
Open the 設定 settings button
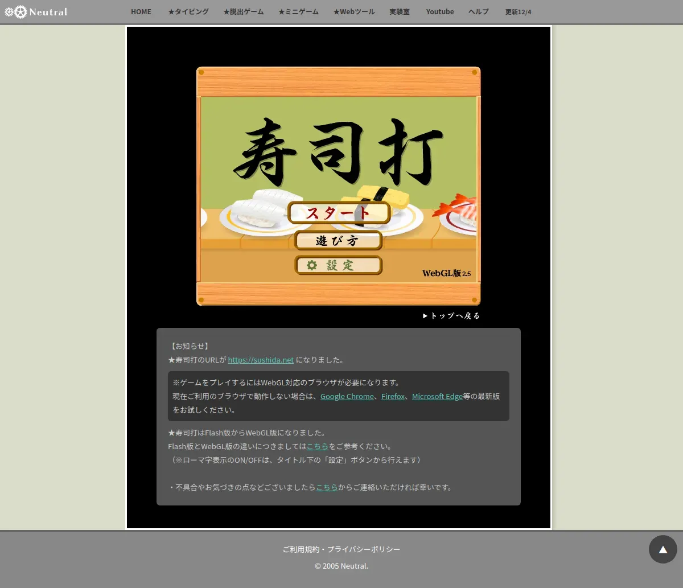point(338,265)
